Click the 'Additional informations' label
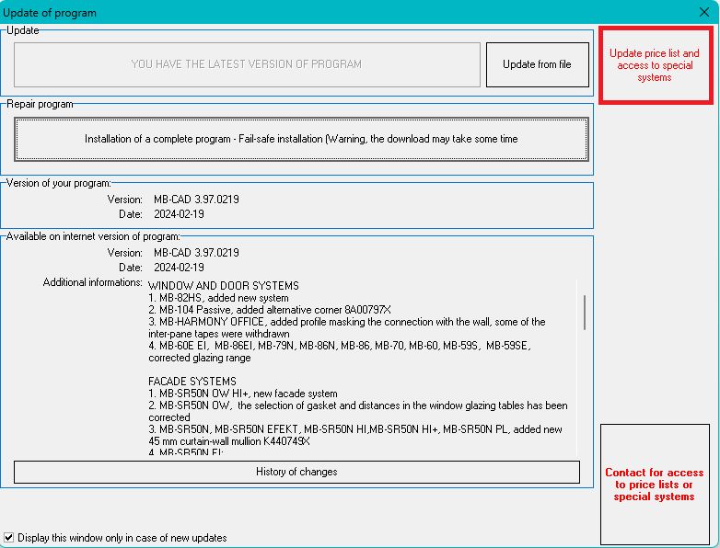720x548 pixels. 92,282
